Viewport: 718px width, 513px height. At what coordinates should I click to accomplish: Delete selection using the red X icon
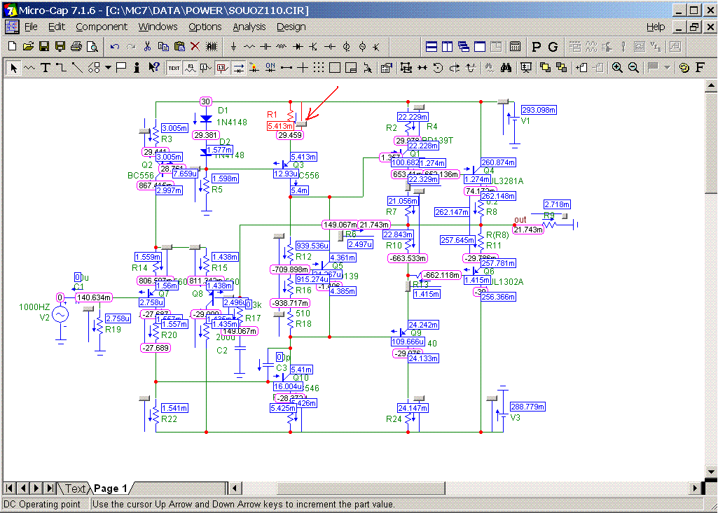coord(195,46)
